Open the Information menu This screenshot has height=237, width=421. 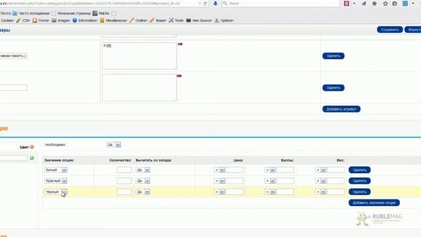[x=87, y=20]
